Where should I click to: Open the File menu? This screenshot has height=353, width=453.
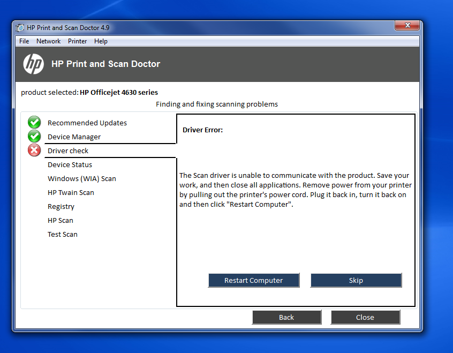[24, 41]
